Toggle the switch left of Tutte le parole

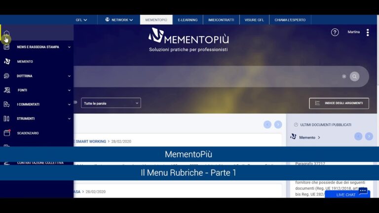[x=76, y=102]
